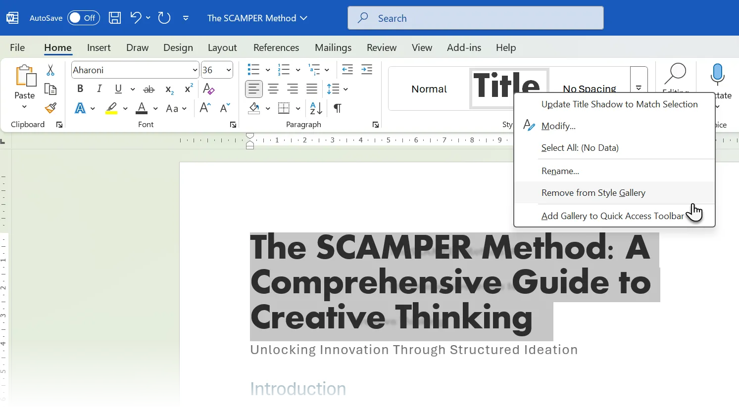Click the Numbering list icon

pos(284,70)
